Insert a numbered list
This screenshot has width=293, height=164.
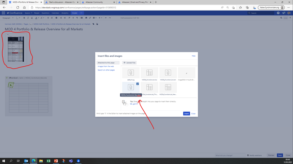[52, 18]
